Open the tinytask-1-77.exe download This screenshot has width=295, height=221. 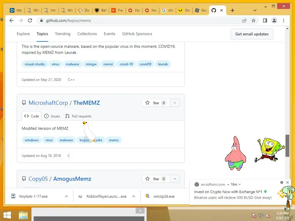point(33,196)
